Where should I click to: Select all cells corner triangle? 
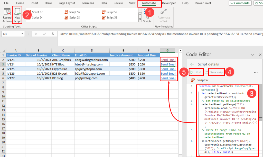3,50
